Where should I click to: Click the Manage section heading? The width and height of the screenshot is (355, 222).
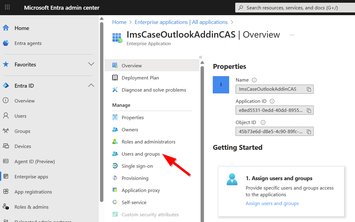pyautogui.click(x=121, y=105)
